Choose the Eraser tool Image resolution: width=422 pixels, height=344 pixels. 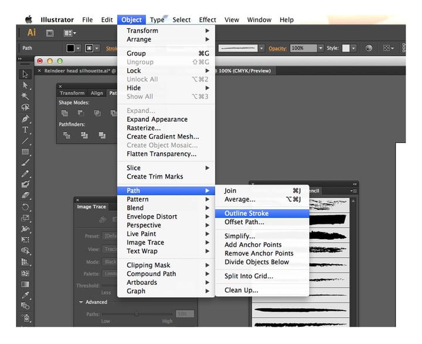pyautogui.click(x=25, y=195)
